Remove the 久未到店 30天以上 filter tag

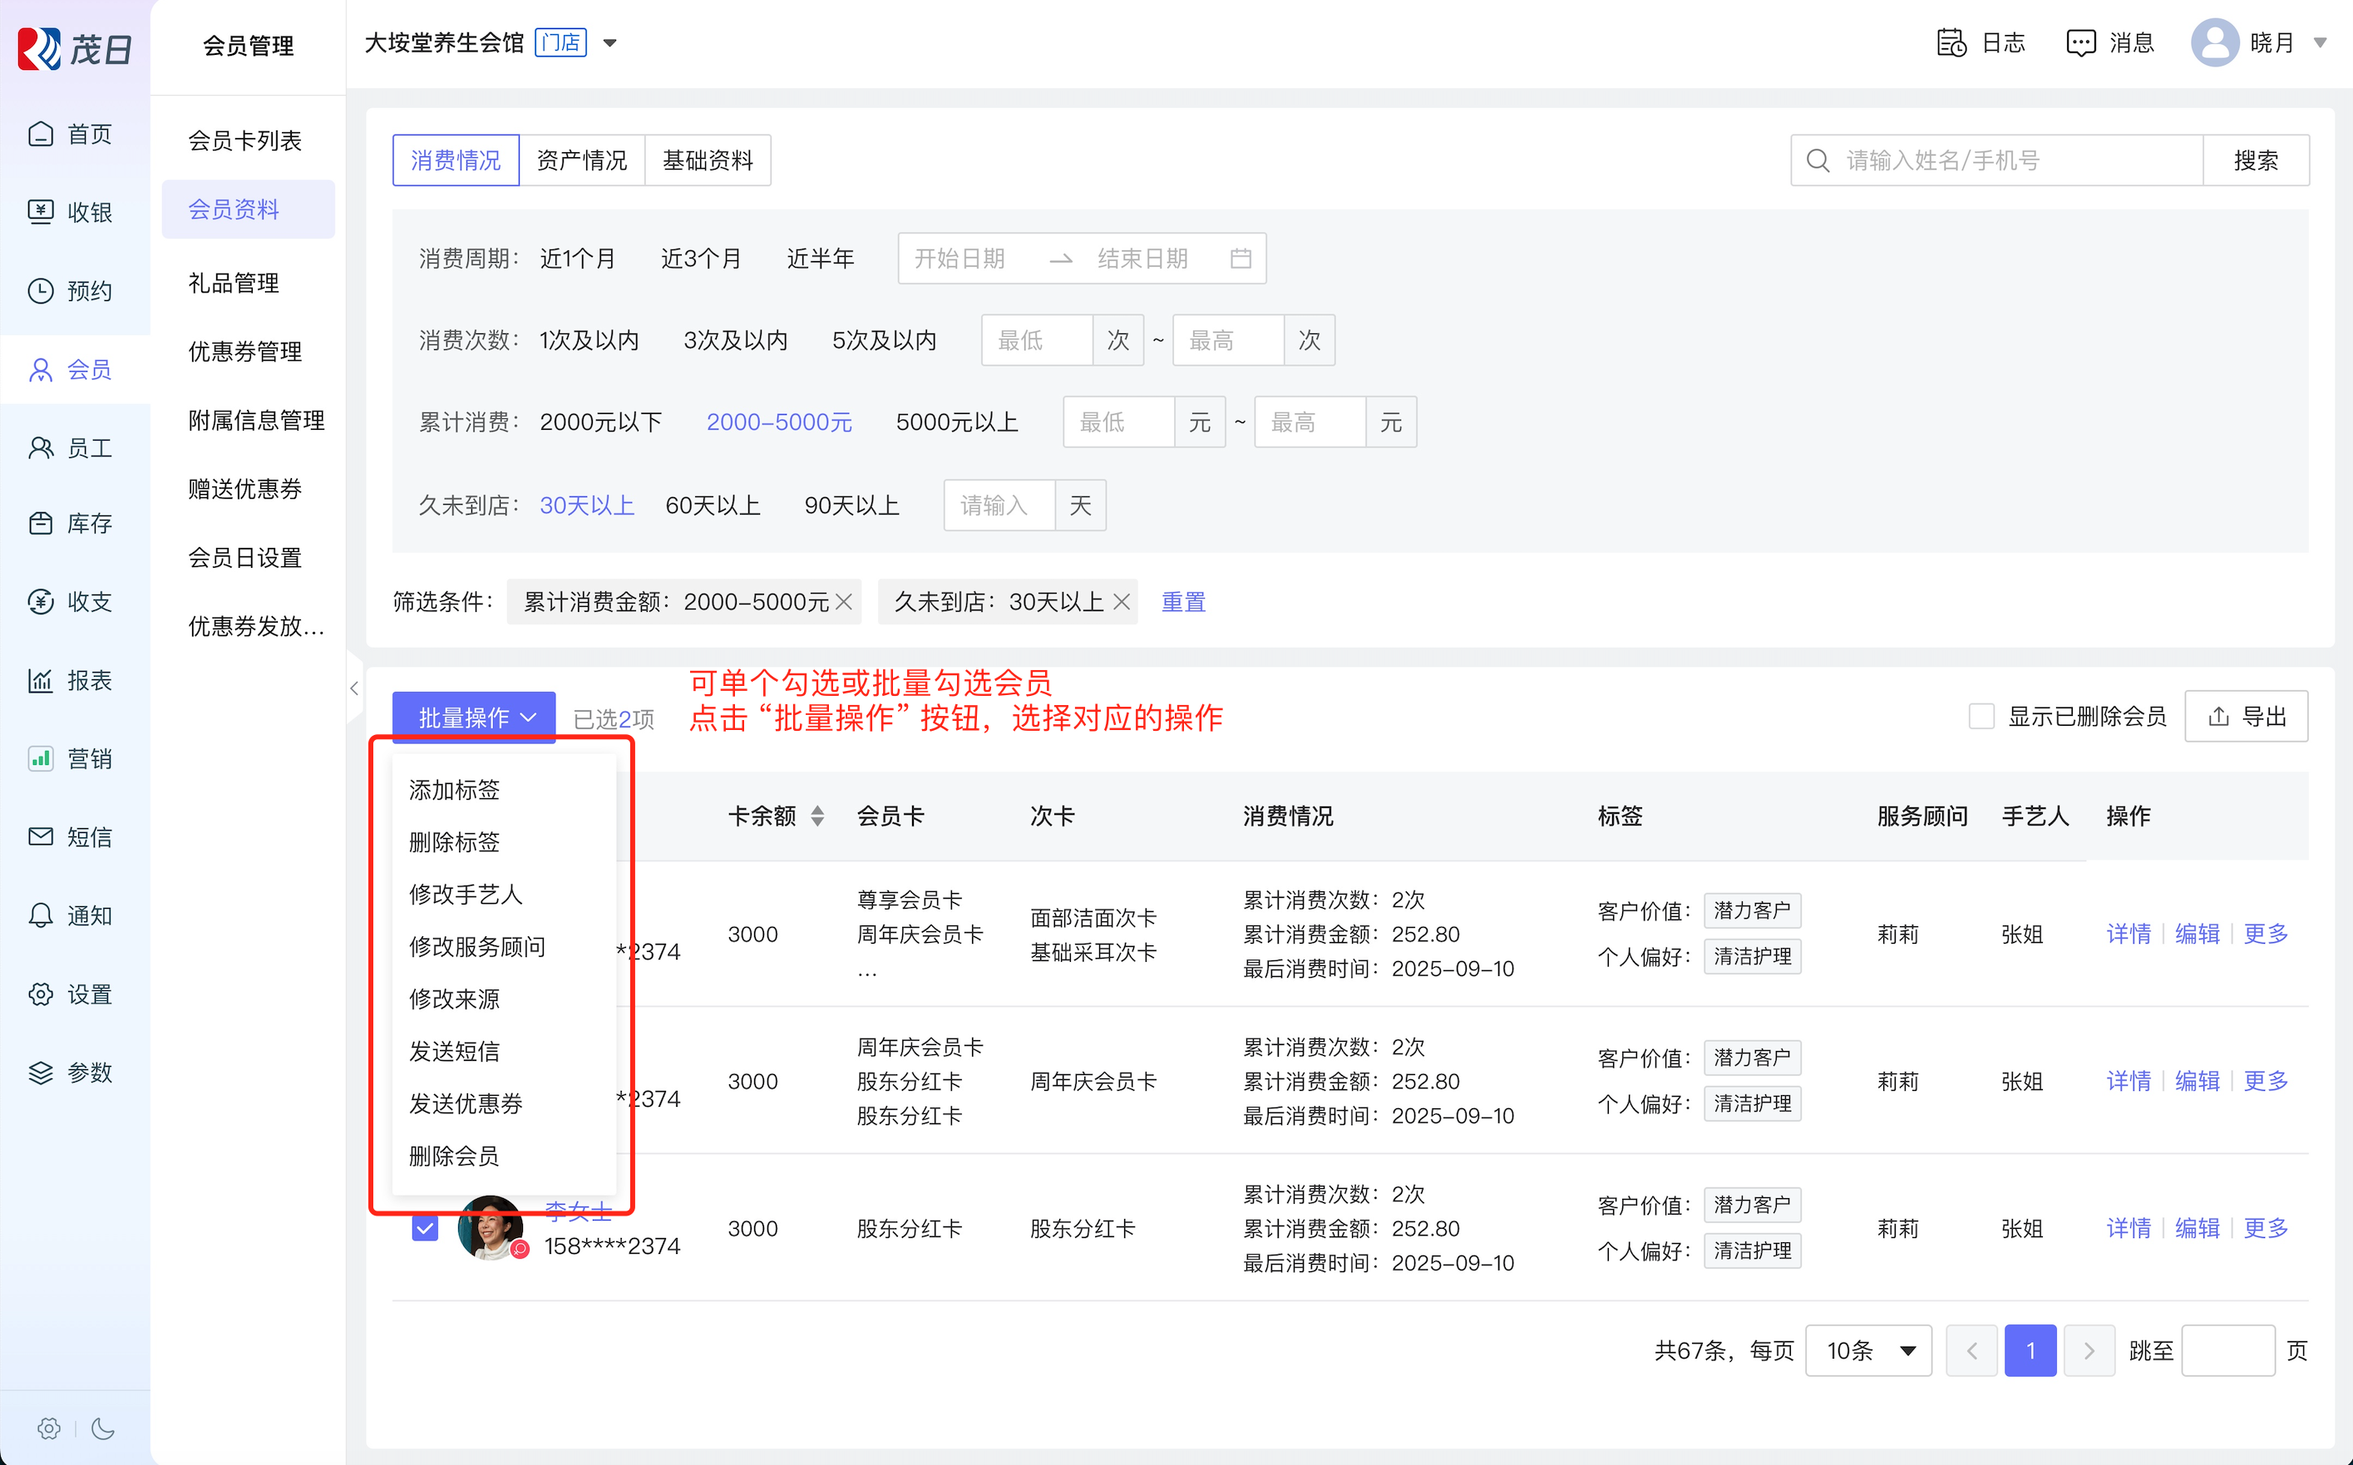click(x=1122, y=602)
